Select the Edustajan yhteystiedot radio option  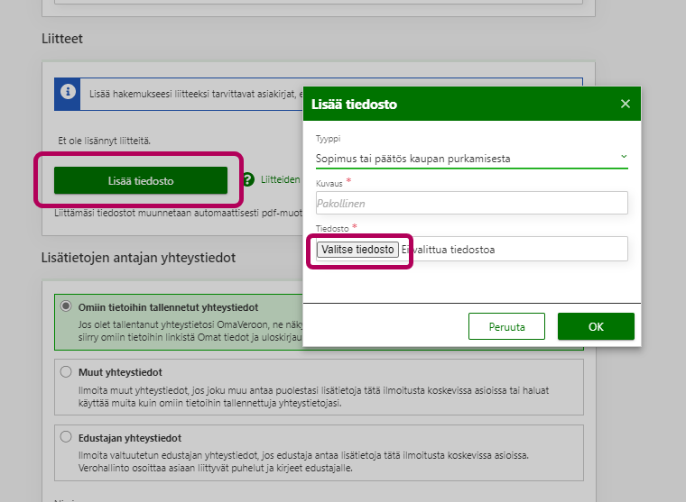coord(65,437)
